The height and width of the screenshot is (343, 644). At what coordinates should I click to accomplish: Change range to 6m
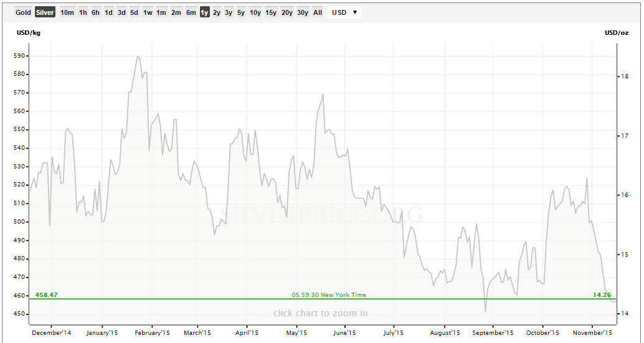[191, 12]
